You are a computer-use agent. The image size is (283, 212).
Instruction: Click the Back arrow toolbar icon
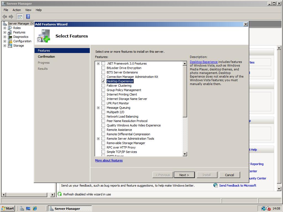click(x=5, y=17)
